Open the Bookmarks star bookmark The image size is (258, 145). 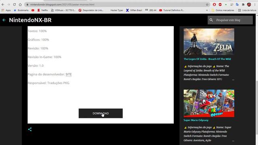tap(21, 10)
